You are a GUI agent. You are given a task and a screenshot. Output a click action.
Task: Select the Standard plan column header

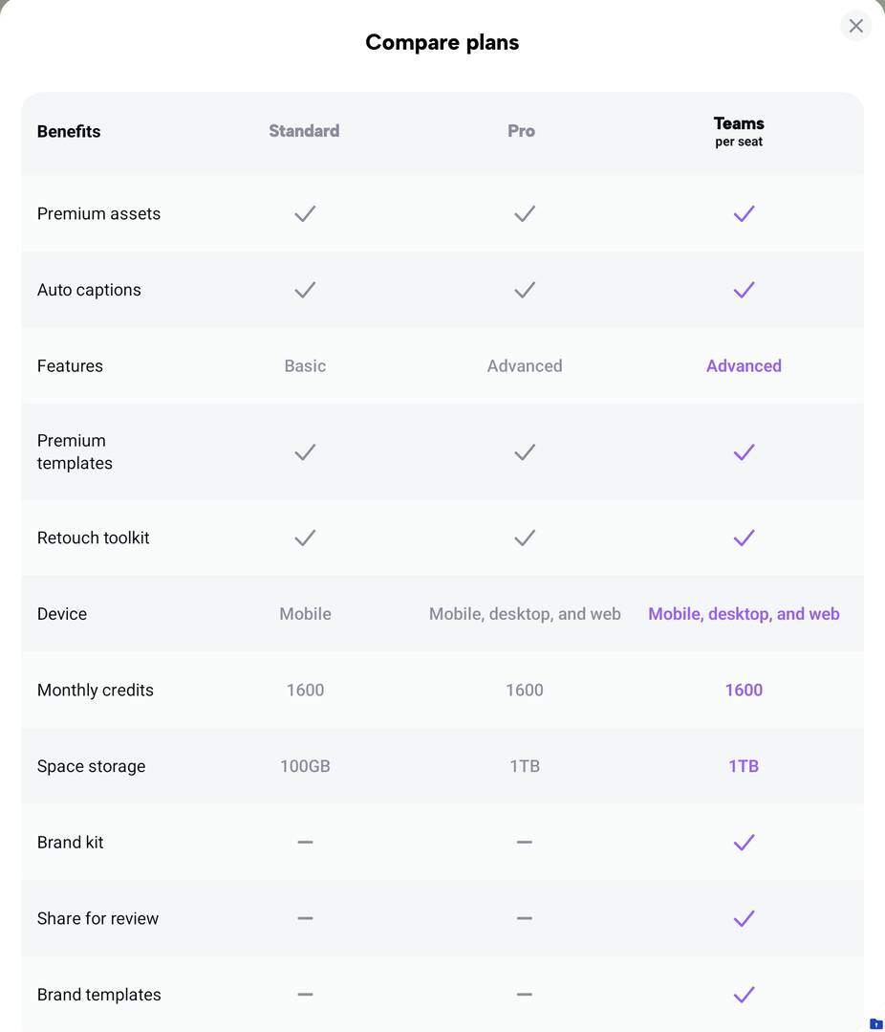point(304,131)
